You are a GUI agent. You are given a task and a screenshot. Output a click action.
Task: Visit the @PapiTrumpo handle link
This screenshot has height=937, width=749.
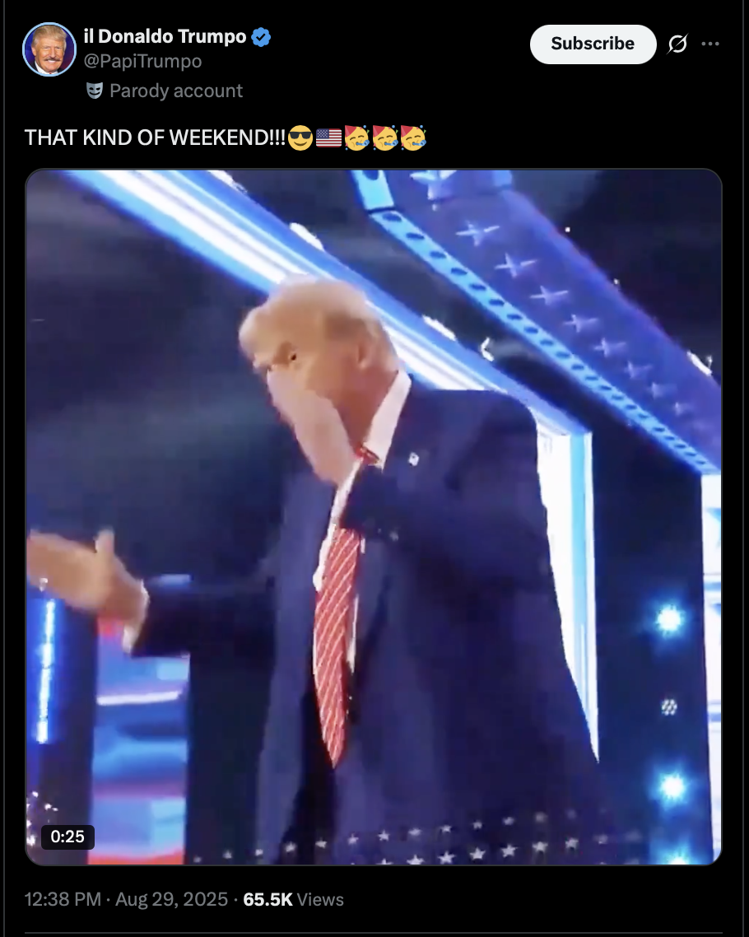tap(142, 61)
